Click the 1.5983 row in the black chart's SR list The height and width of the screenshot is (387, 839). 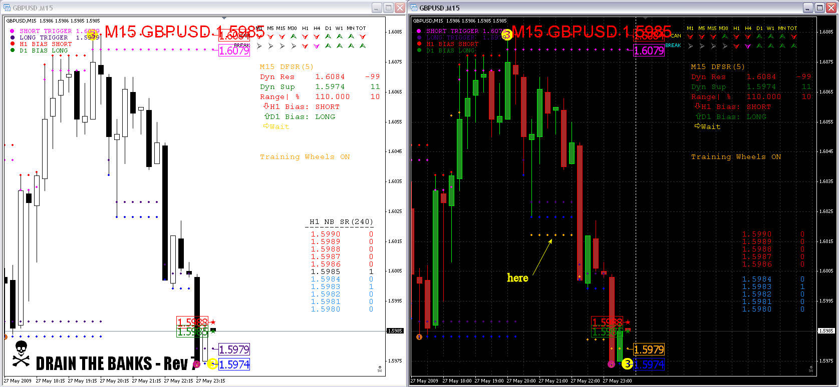[773, 286]
